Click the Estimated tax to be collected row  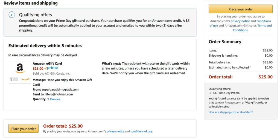tap(241, 68)
